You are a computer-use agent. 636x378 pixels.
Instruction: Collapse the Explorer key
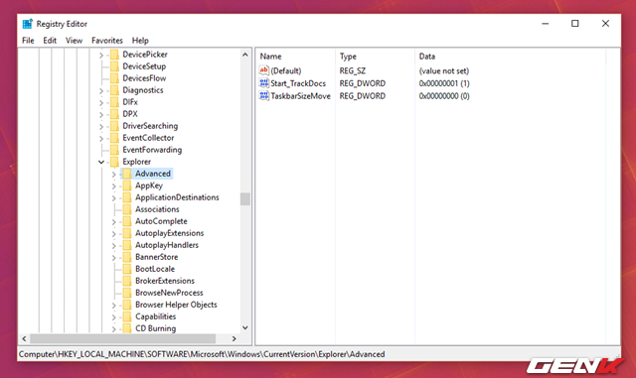click(101, 162)
